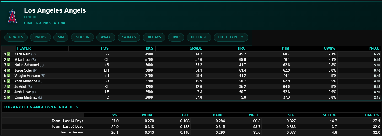The image size is (382, 136).
Task: Click the Team - Last 14 Days row label
Action: [67, 121]
